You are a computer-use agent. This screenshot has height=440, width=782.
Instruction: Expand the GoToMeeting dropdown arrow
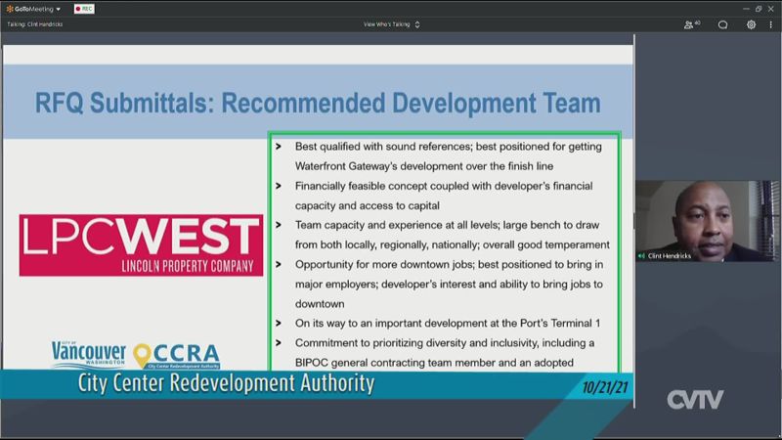pyautogui.click(x=59, y=9)
